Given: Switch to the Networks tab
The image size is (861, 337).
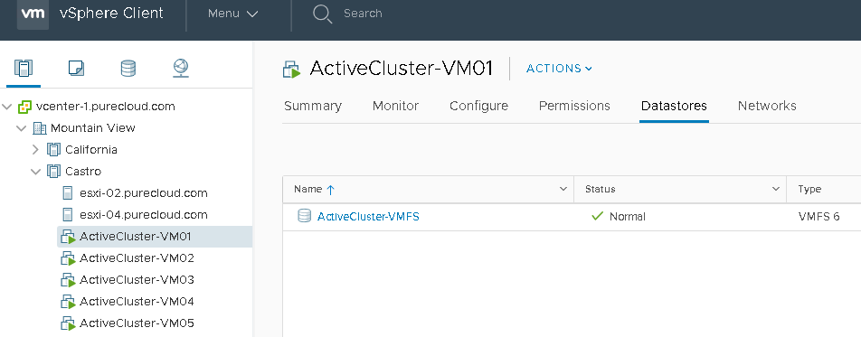Looking at the screenshot, I should coord(767,106).
